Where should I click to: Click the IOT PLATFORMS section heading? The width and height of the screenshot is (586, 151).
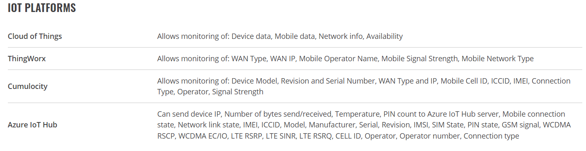coord(42,7)
